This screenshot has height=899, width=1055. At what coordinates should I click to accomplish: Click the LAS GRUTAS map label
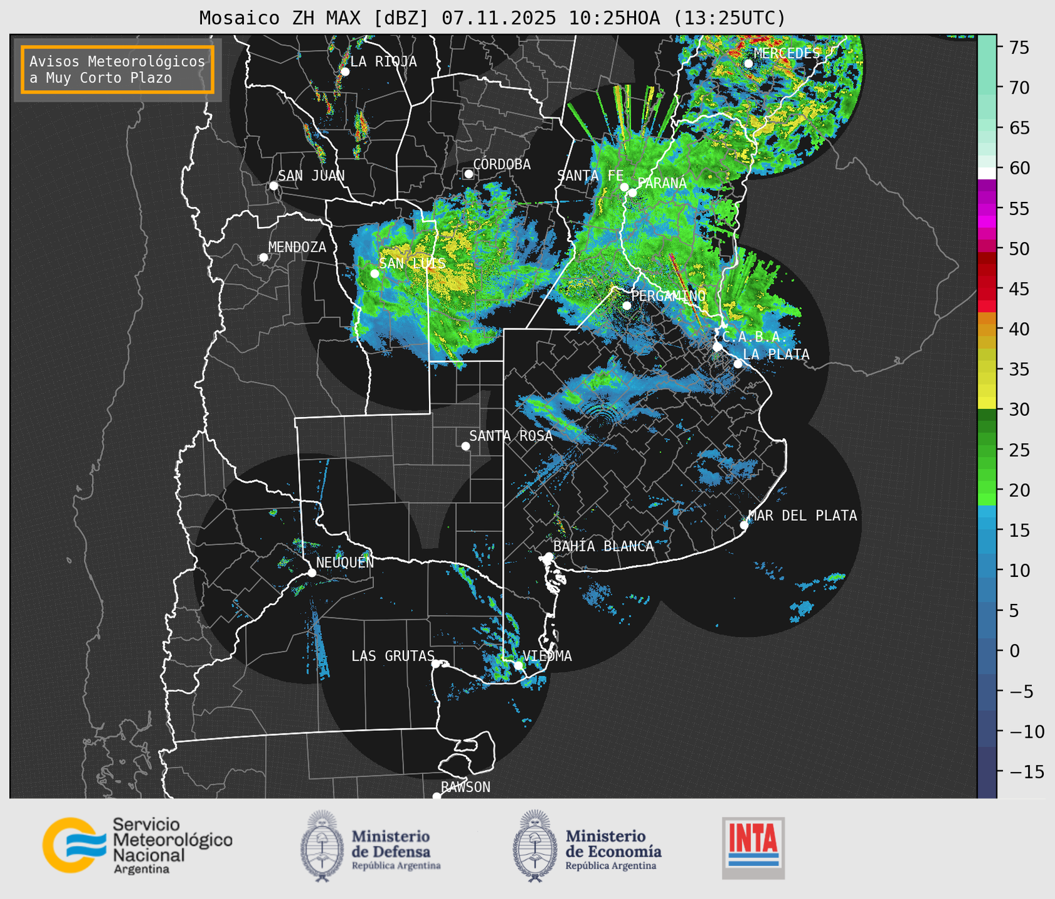[x=393, y=656]
